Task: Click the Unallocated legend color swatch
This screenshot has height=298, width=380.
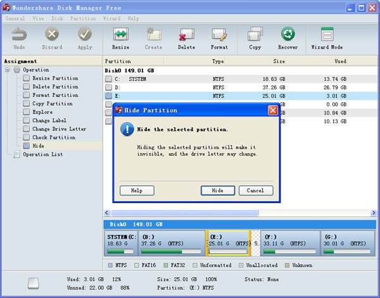Action: (241, 265)
